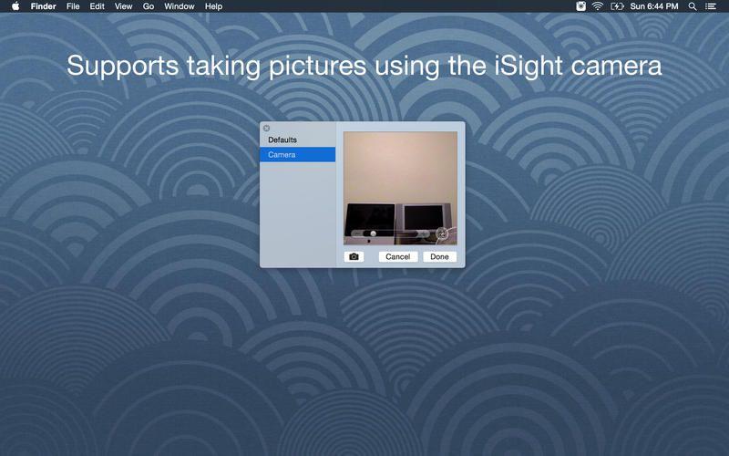
Task: Select the Defaults source in the sidebar
Action: (298, 140)
